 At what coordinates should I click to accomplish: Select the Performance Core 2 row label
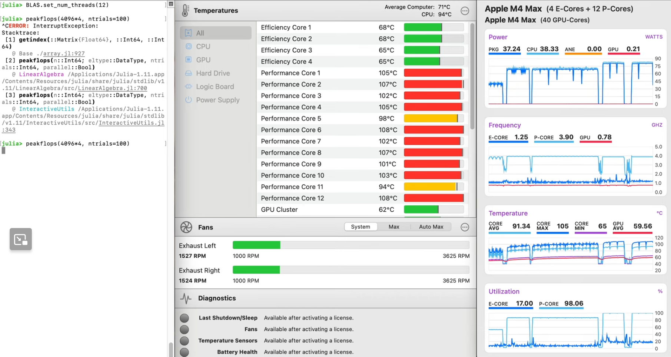tap(291, 85)
